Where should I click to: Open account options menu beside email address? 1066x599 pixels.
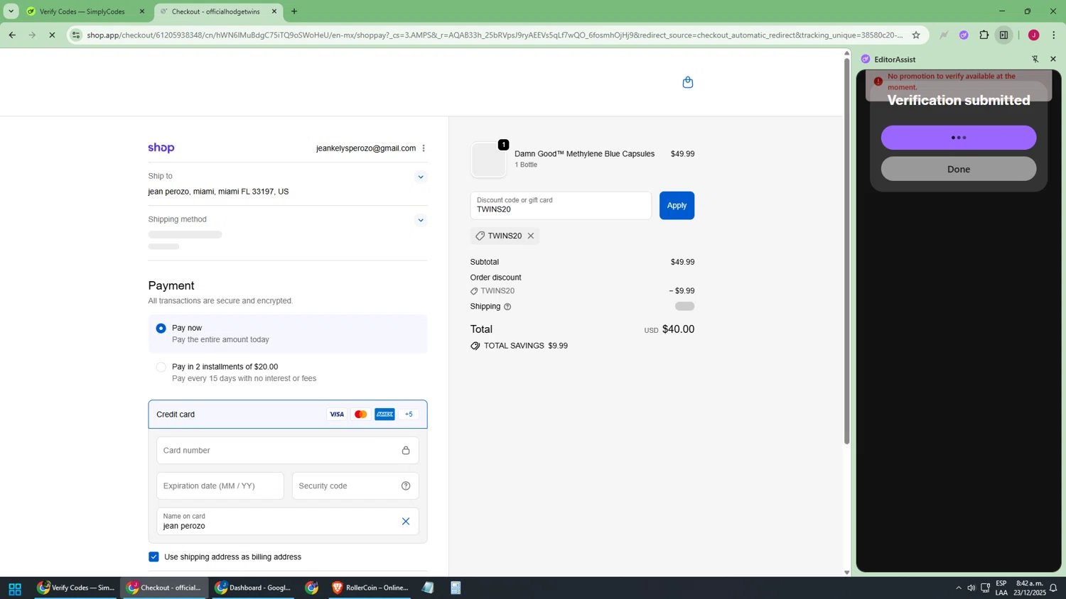pyautogui.click(x=424, y=148)
